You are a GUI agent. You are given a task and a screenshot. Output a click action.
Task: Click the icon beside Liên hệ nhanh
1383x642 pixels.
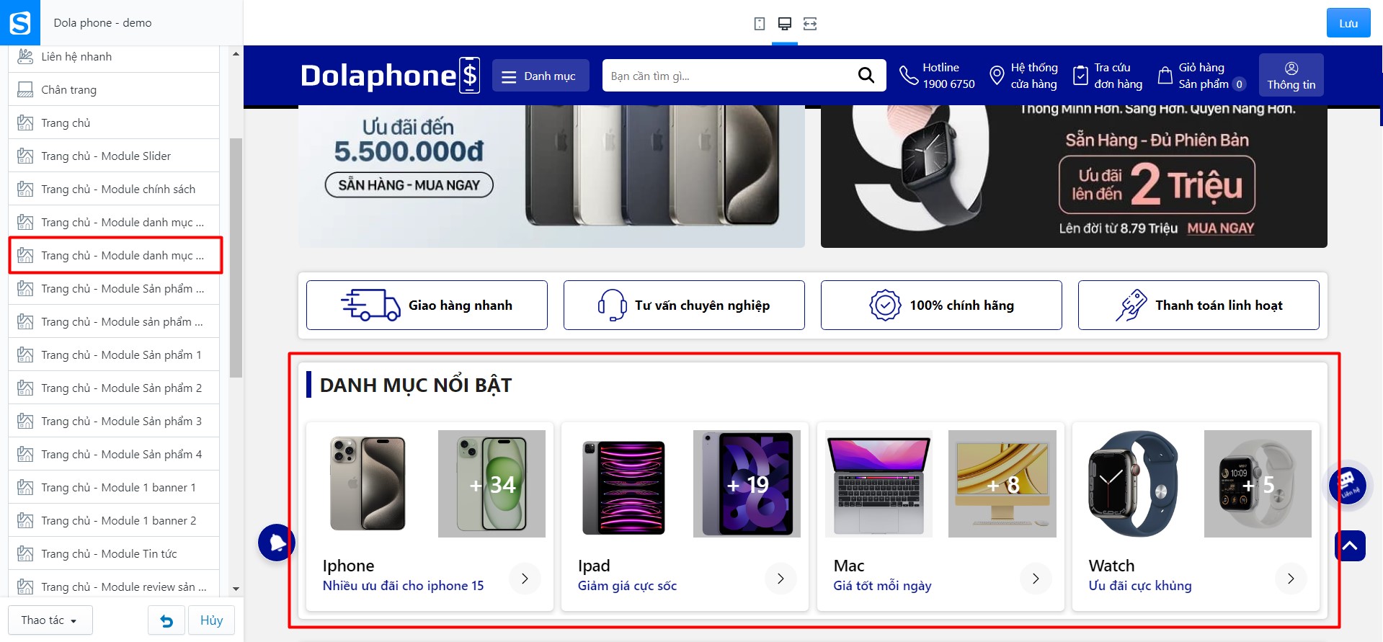[x=25, y=56]
